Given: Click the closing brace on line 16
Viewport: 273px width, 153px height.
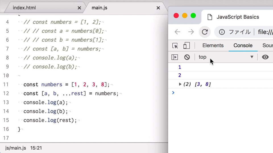Looking at the screenshot, I should pyautogui.click(x=19, y=129).
